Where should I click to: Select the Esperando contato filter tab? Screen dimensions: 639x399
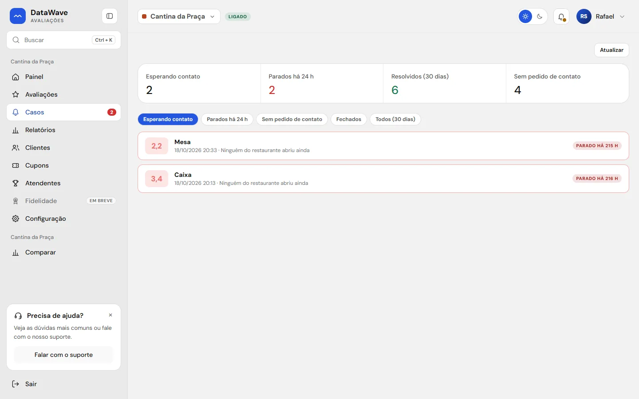tap(168, 119)
